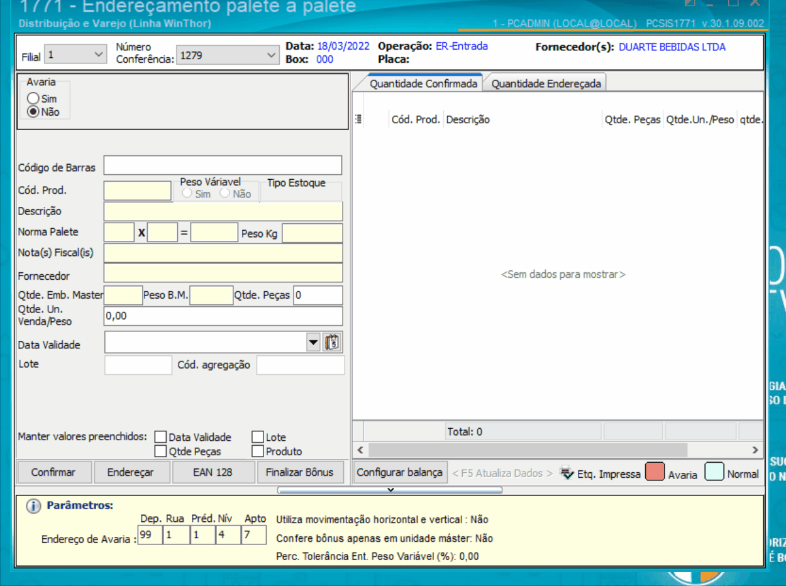Click the Nív field in Endereço de Avaria
This screenshot has width=786, height=586.
coord(228,536)
